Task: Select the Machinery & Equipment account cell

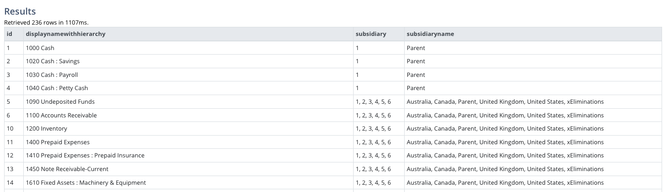Action: [188, 182]
